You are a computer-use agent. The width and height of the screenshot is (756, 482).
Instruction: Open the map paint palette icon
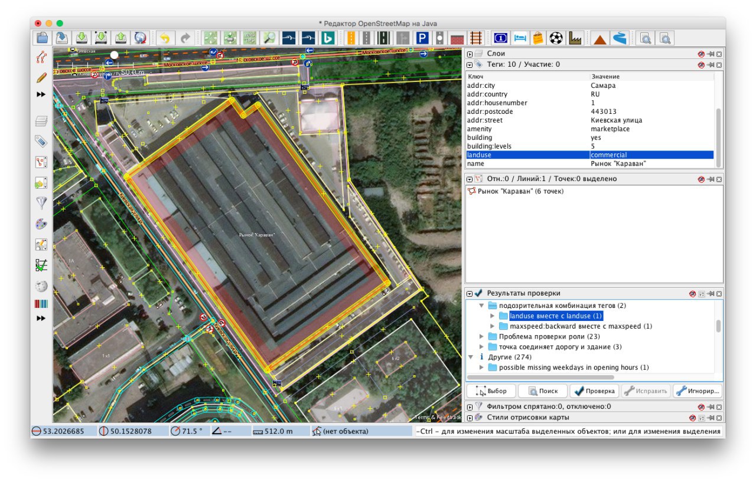[x=41, y=224]
